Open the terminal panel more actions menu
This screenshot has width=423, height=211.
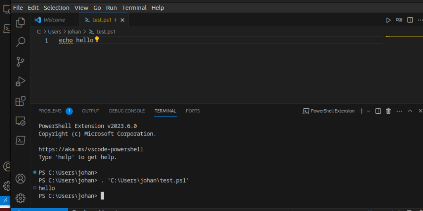point(399,111)
